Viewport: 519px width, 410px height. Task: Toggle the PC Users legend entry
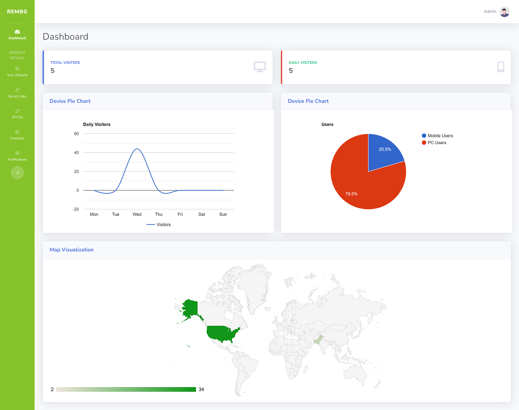tap(434, 142)
